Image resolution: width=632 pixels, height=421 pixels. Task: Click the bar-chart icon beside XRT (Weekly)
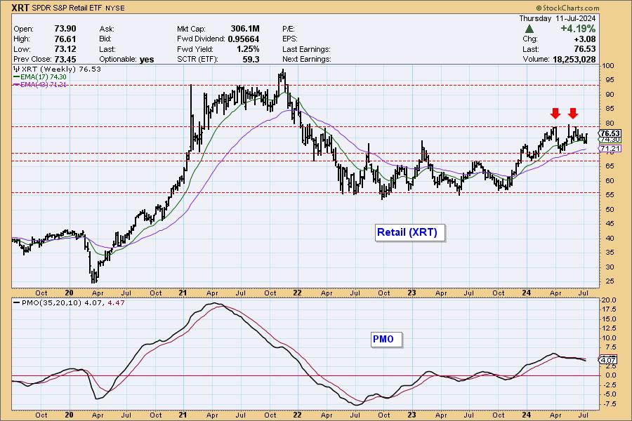click(x=17, y=69)
